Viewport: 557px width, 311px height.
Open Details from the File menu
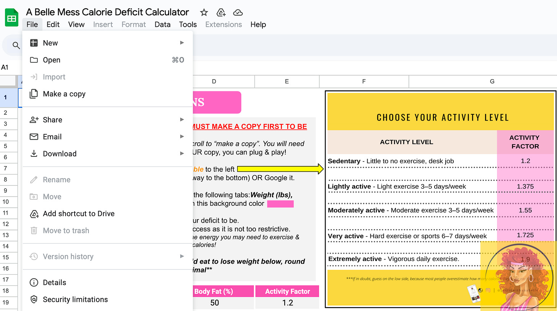click(x=107, y=282)
